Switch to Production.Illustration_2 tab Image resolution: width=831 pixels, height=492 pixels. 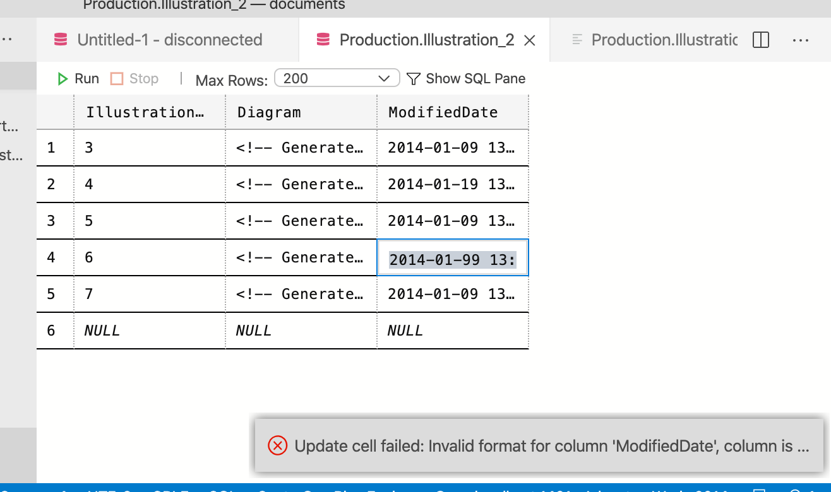pyautogui.click(x=424, y=40)
